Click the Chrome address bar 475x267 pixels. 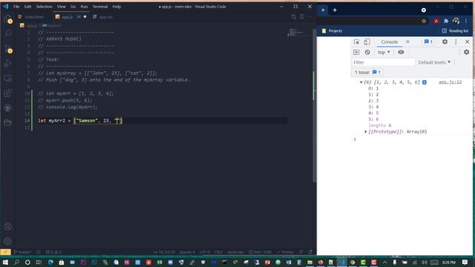click(x=368, y=21)
